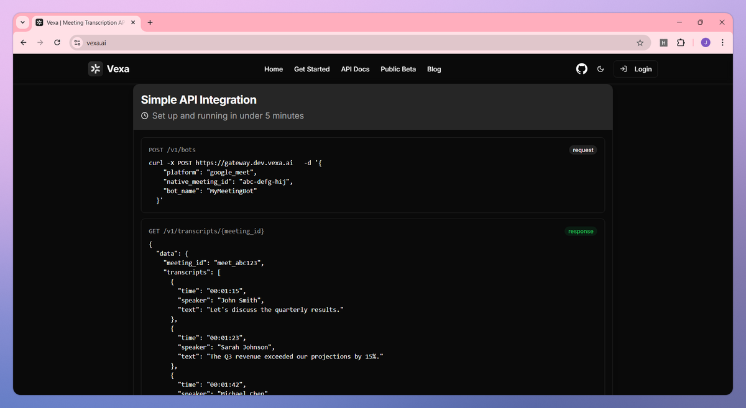Navigate to Public Beta page

click(x=398, y=69)
